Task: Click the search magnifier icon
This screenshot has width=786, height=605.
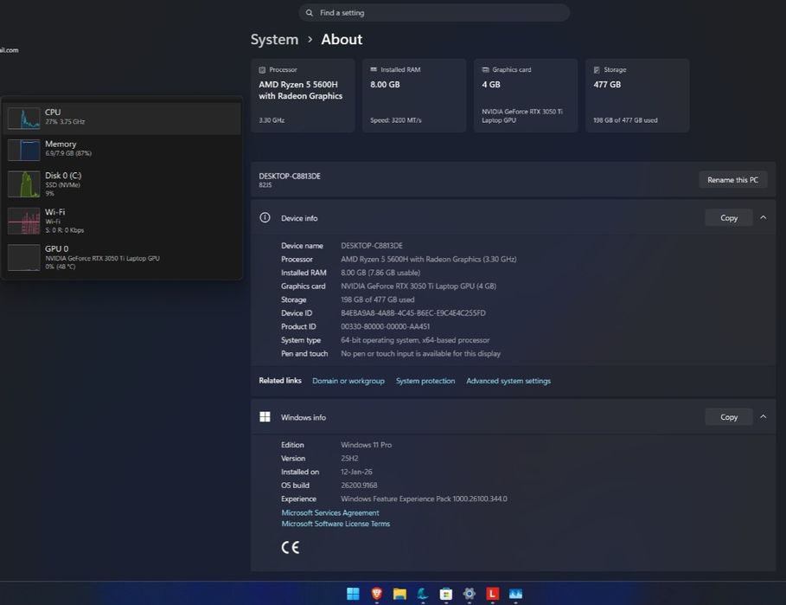Action: point(310,12)
